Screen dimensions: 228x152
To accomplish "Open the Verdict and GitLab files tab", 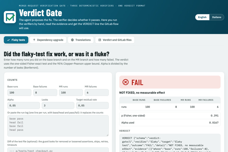I will [x=115, y=40].
